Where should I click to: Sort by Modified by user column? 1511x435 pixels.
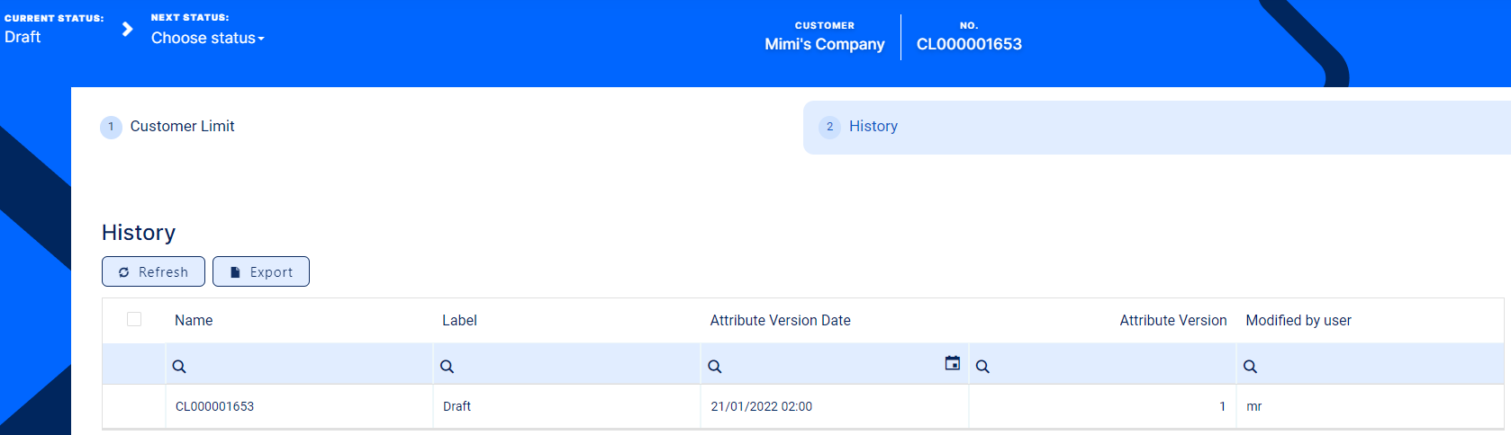coord(1298,321)
